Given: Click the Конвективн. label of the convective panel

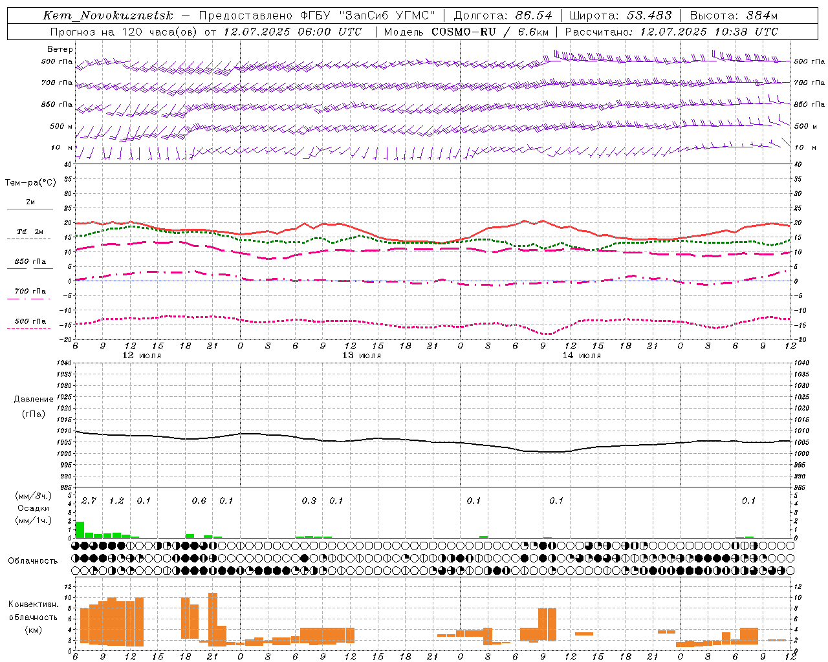Looking at the screenshot, I should 33,604.
